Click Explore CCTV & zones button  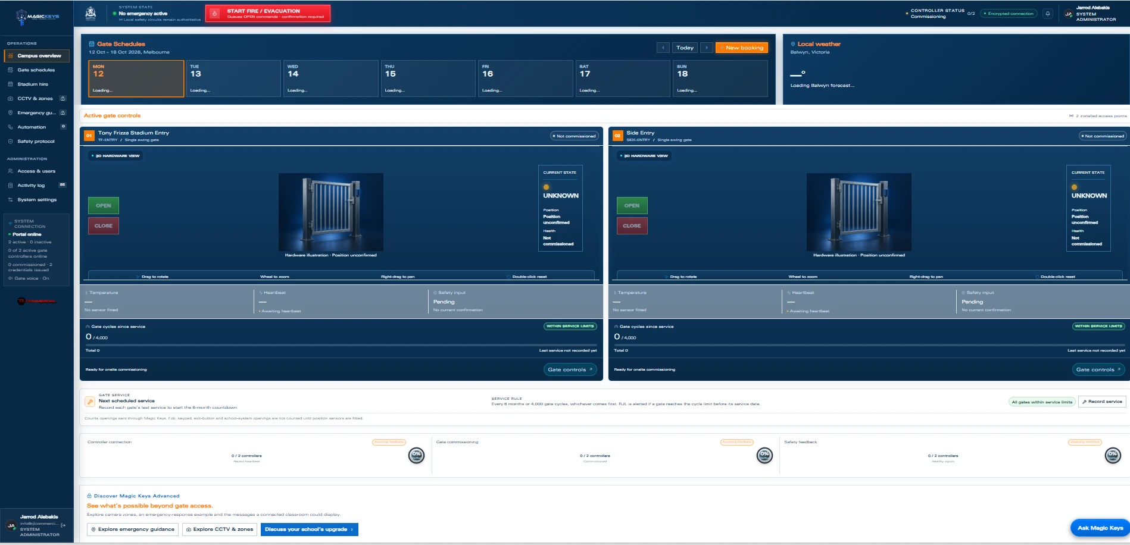220,529
